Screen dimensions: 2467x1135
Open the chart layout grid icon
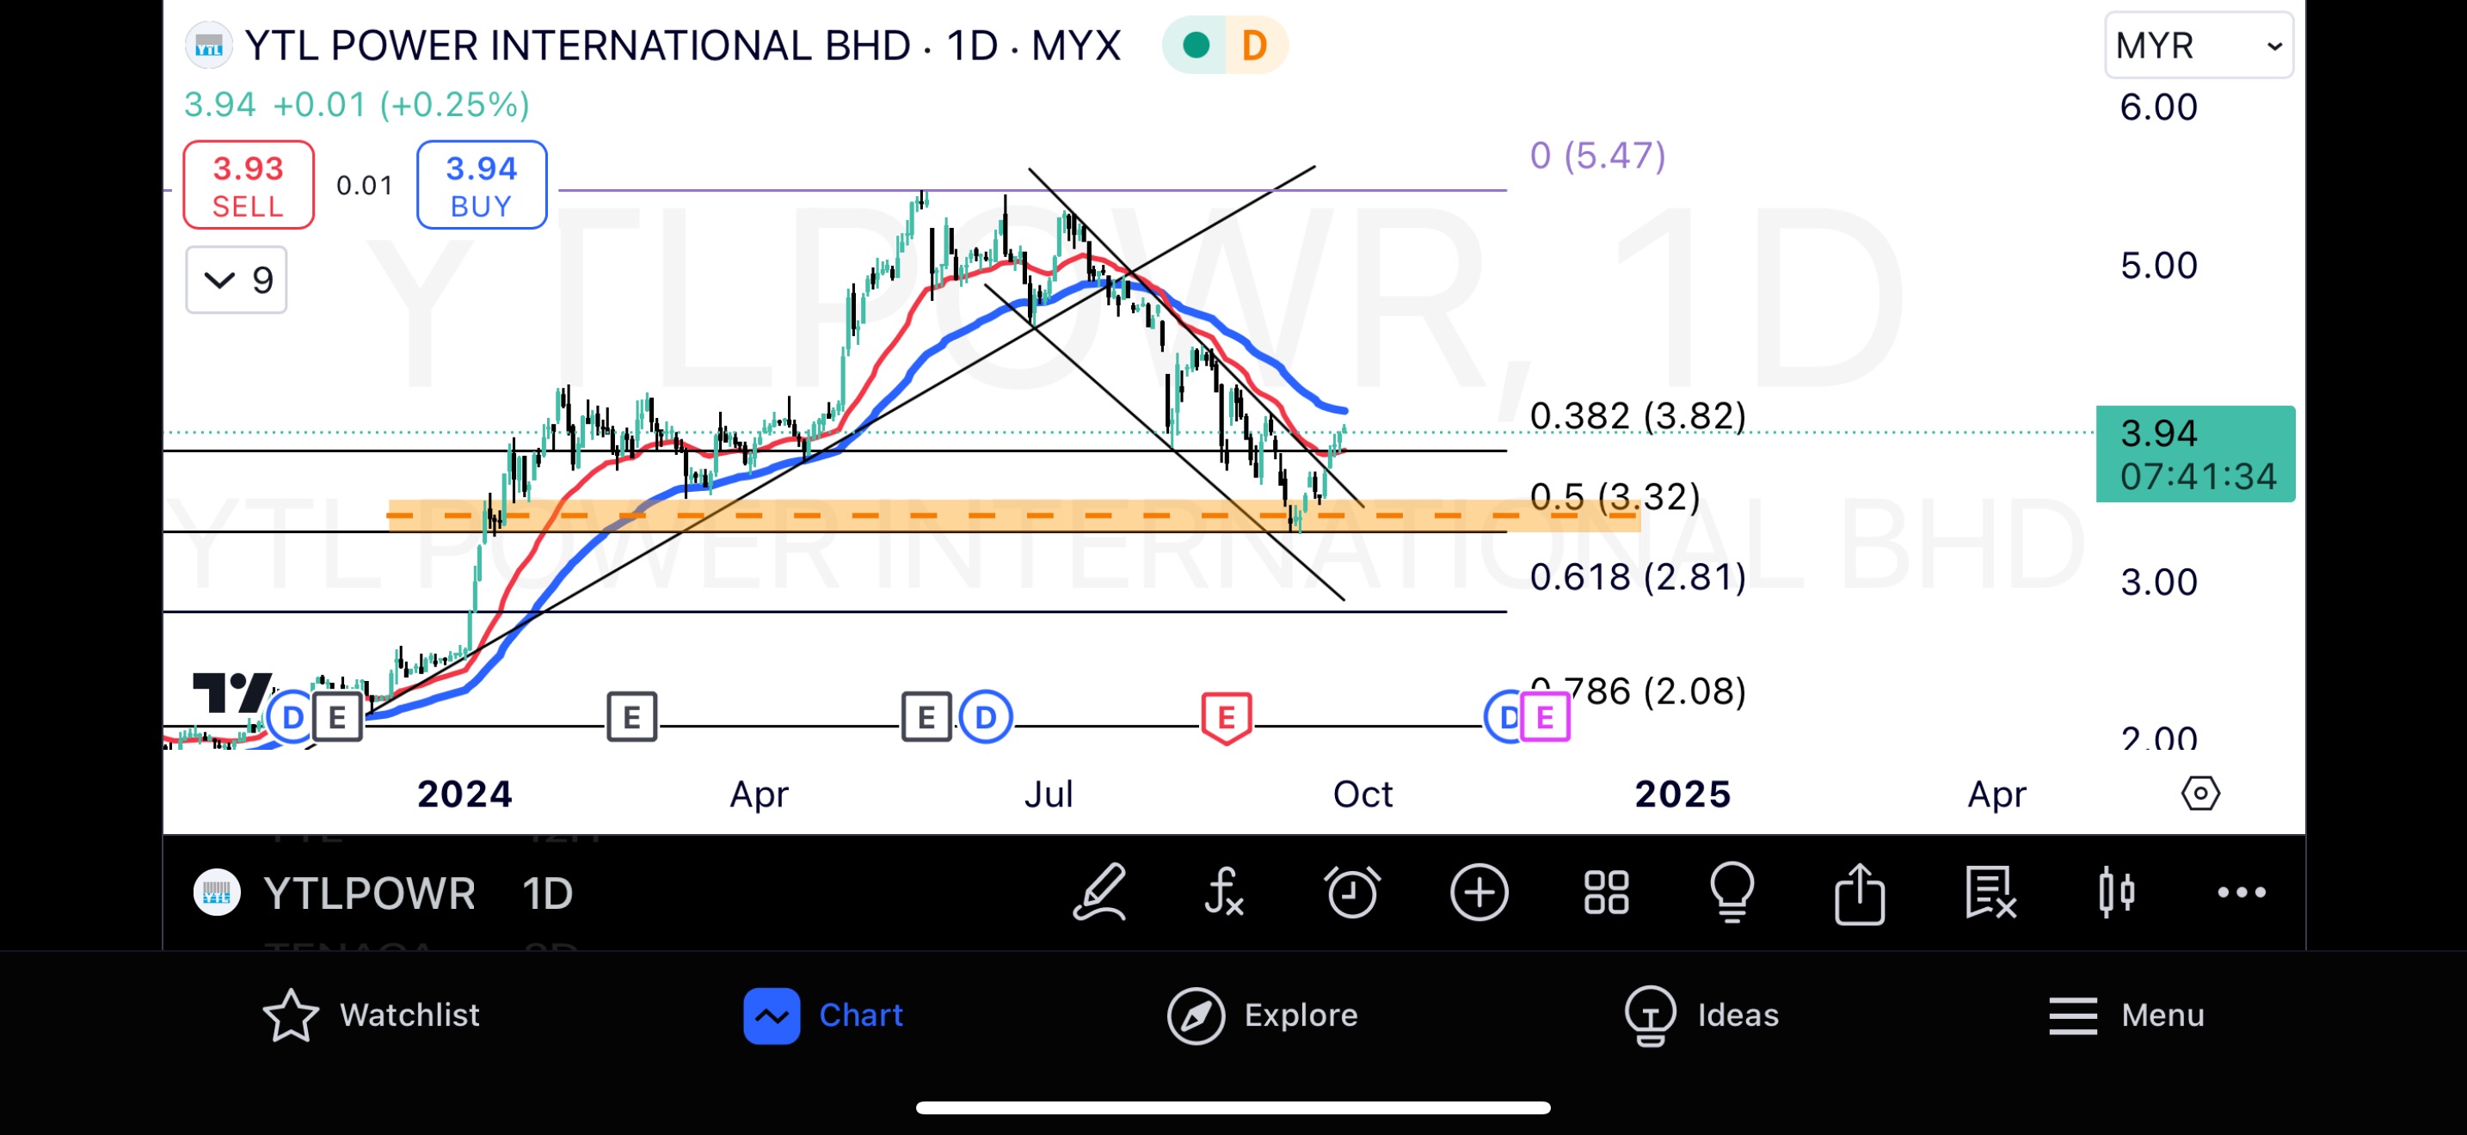(x=1605, y=892)
